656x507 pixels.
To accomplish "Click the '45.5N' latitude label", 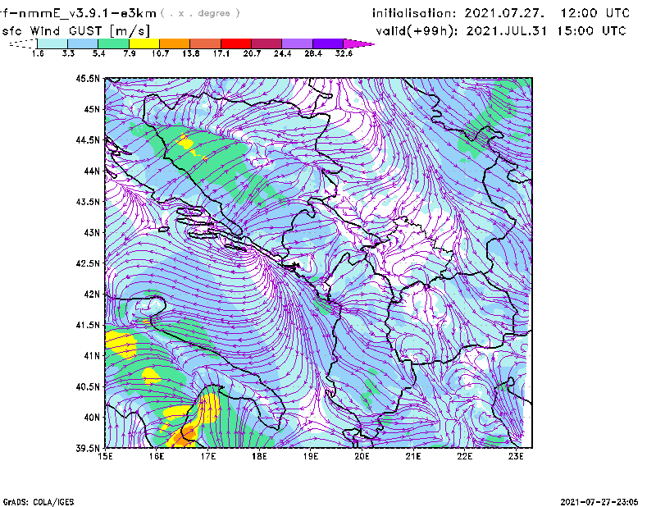I will click(88, 78).
